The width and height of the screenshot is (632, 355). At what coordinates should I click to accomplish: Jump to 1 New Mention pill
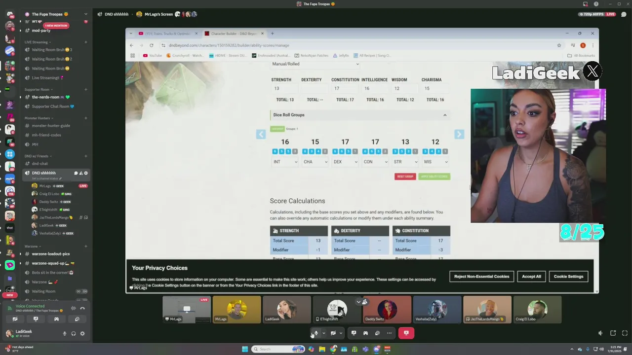coord(56,26)
